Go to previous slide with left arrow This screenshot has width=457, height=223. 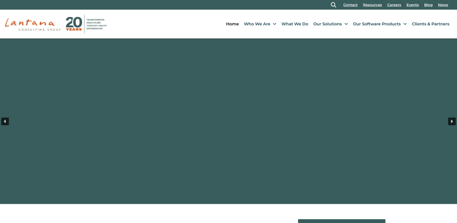coord(5,121)
